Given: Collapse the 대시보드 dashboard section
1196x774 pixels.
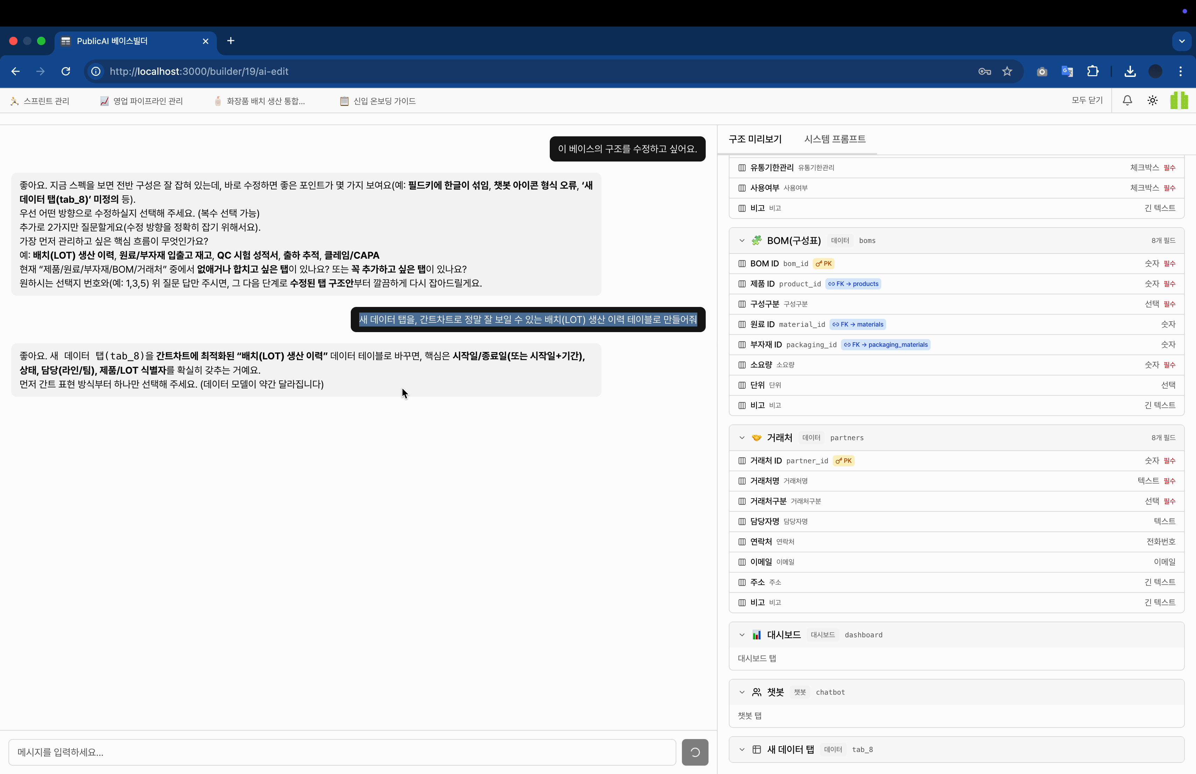Looking at the screenshot, I should click(x=742, y=635).
